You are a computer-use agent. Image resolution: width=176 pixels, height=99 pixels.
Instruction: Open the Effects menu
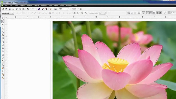36,5
